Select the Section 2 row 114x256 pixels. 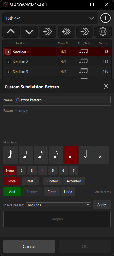click(x=57, y=61)
